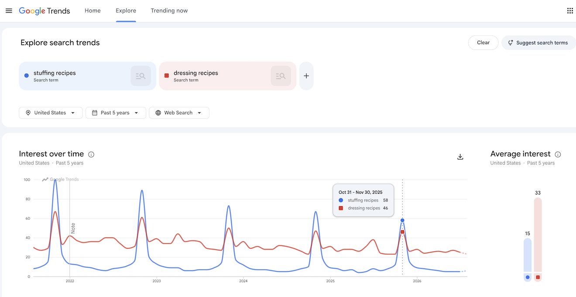Viewport: 576px width, 297px height.
Task: Click average value 15 label
Action: [528, 233]
